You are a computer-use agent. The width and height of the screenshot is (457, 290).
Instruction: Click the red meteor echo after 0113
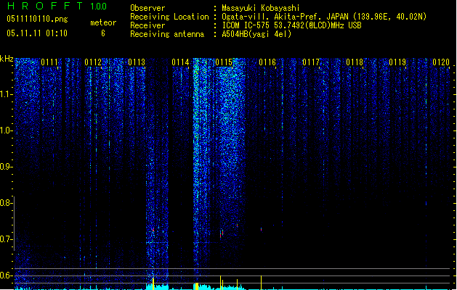(153, 230)
